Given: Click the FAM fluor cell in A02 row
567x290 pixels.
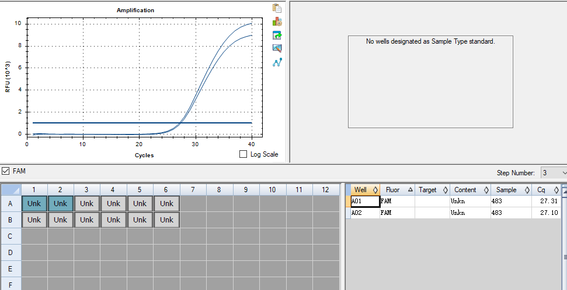Looking at the screenshot, I should pyautogui.click(x=397, y=213).
